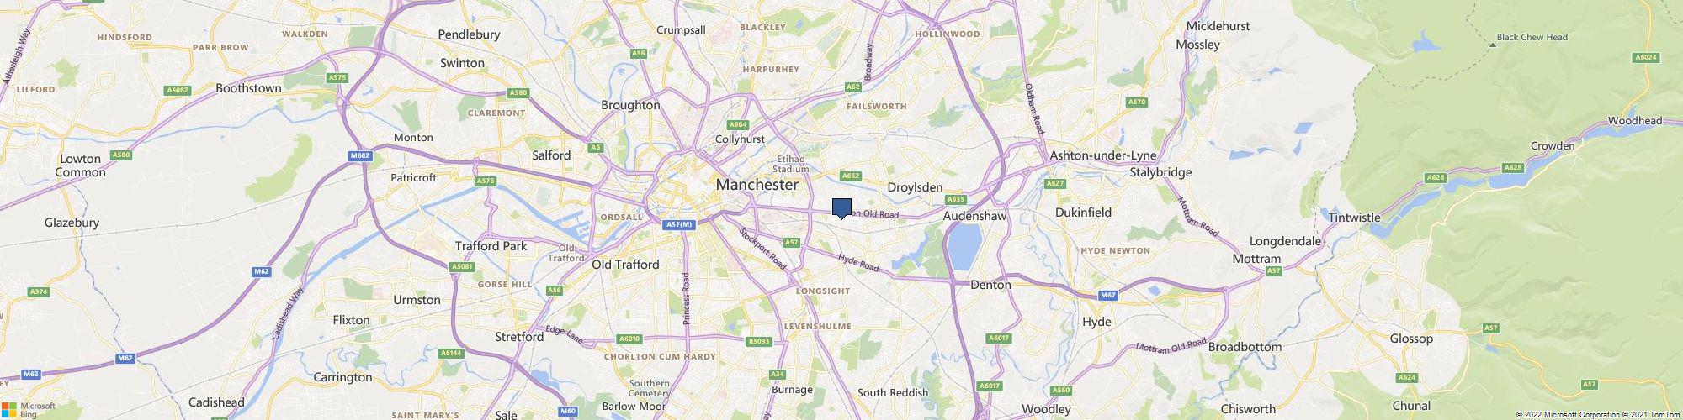Open the Microsoft Bing logo
The height and width of the screenshot is (420, 1683).
(x=28, y=409)
